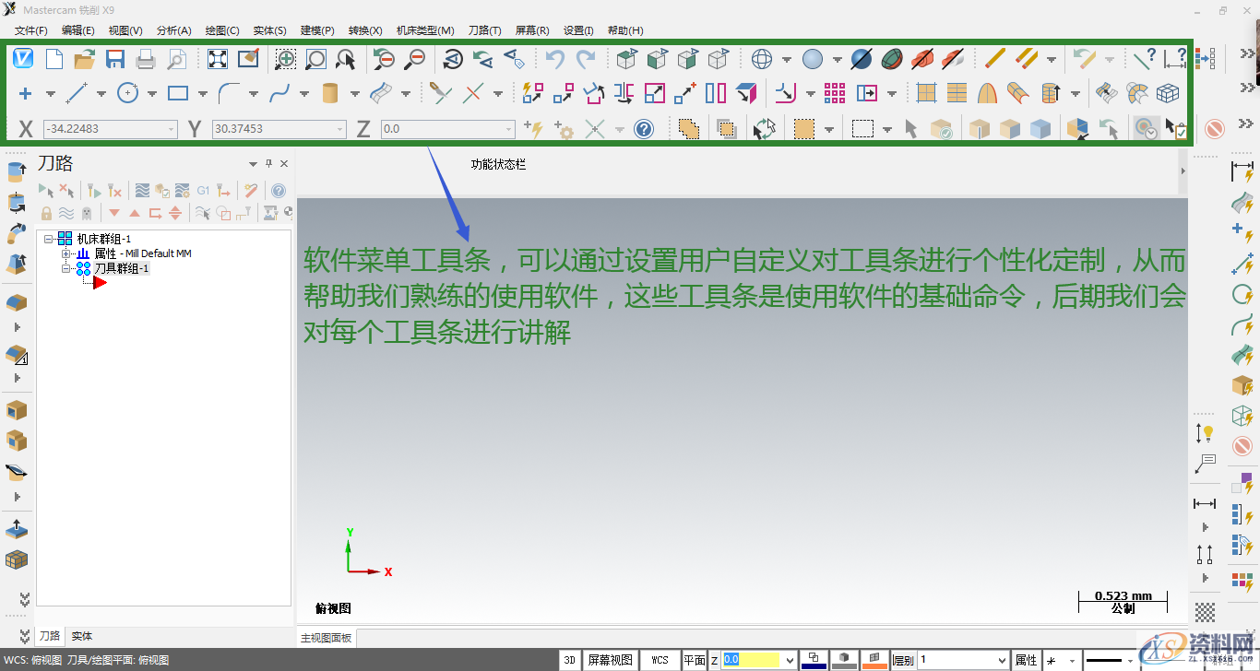Switch to the 实体 tab

tap(80, 636)
